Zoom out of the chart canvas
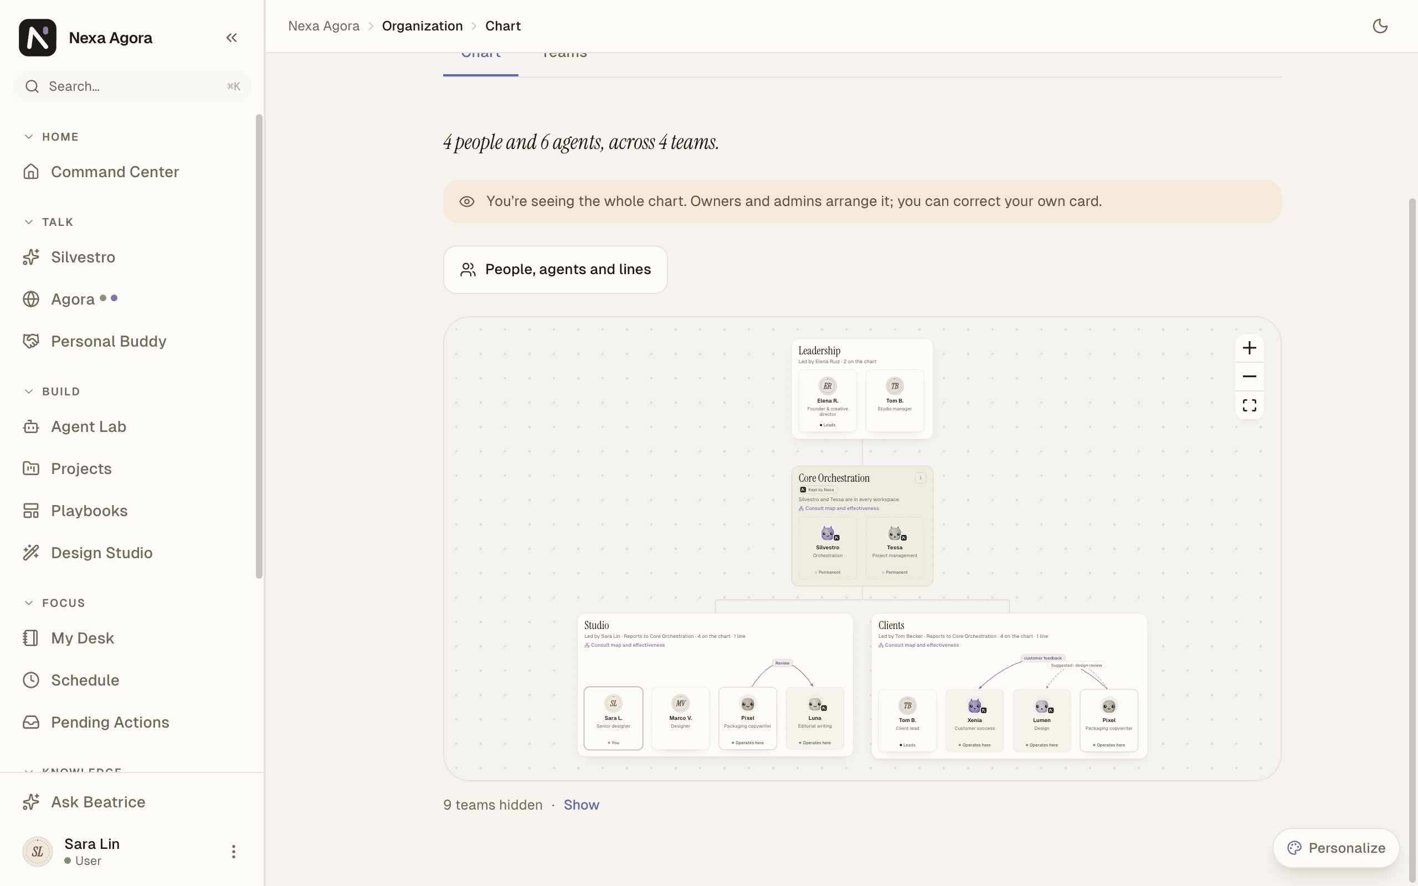The image size is (1418, 886). [x=1249, y=376]
